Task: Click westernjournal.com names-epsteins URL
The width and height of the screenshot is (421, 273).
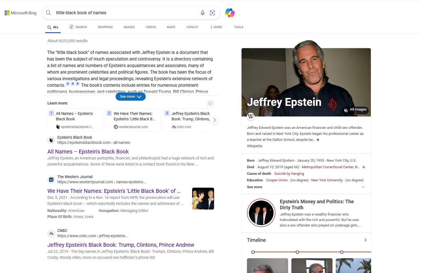Action: pyautogui.click(x=102, y=182)
